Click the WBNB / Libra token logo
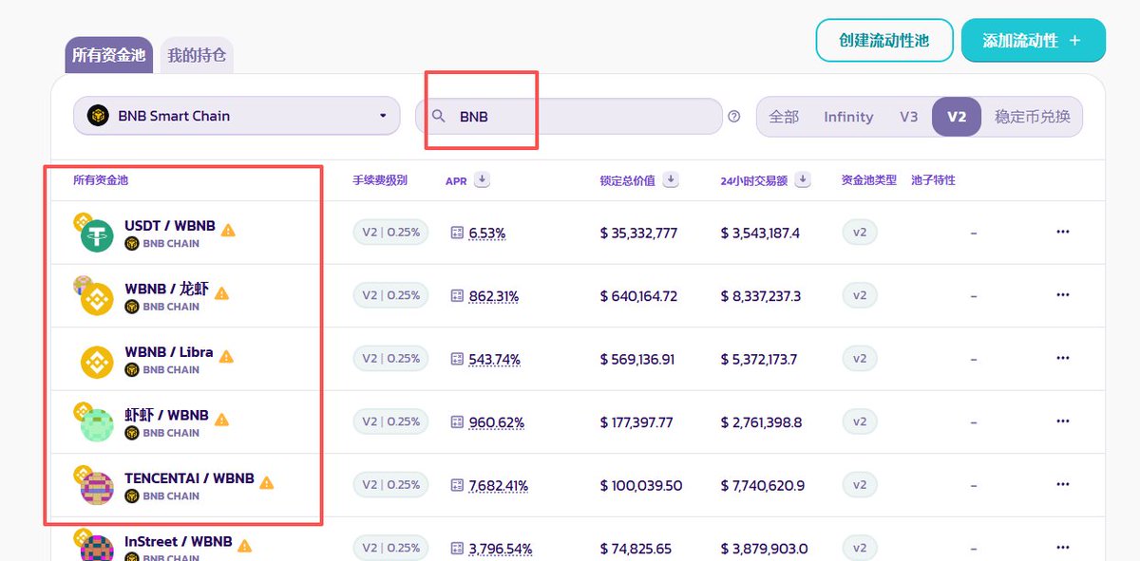The image size is (1140, 561). click(x=97, y=362)
